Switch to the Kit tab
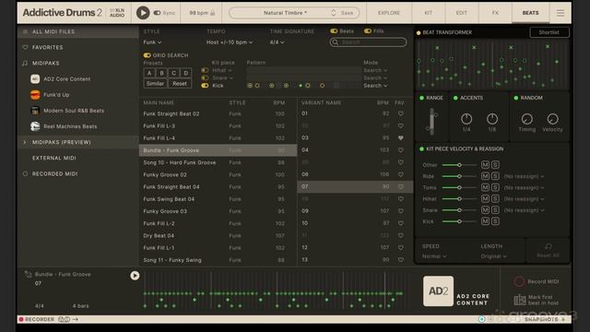The width and height of the screenshot is (590, 332). [x=428, y=13]
